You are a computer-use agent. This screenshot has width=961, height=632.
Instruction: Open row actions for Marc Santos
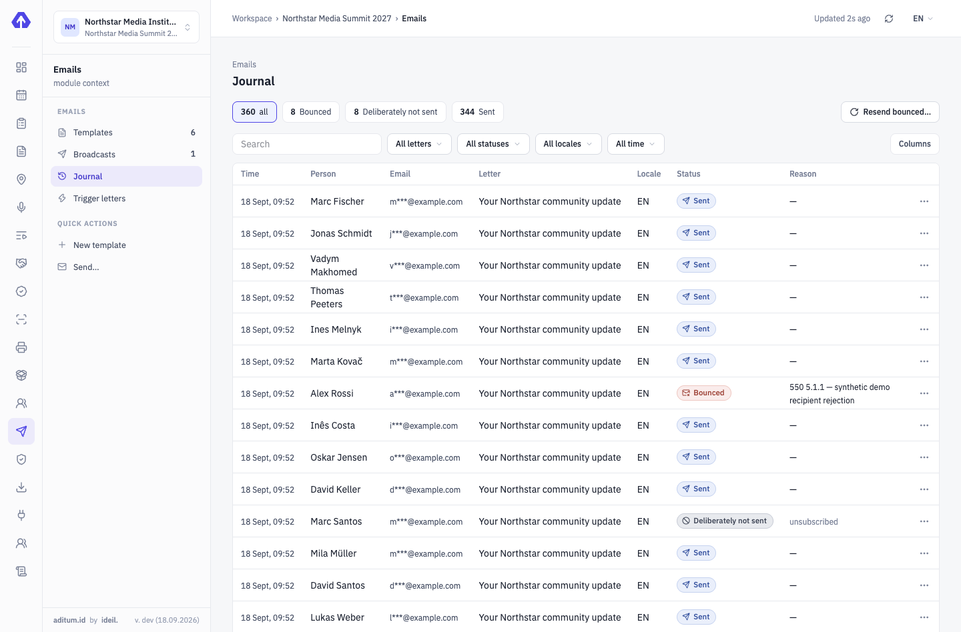tap(924, 521)
